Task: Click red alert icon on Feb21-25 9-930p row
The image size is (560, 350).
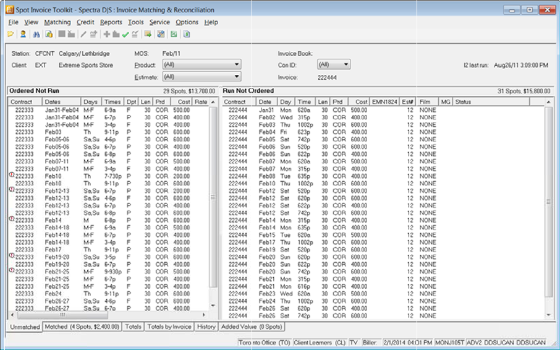Action: (11, 270)
